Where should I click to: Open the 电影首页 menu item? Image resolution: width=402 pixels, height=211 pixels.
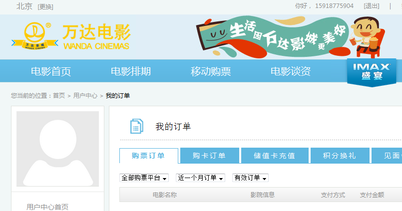[51, 71]
